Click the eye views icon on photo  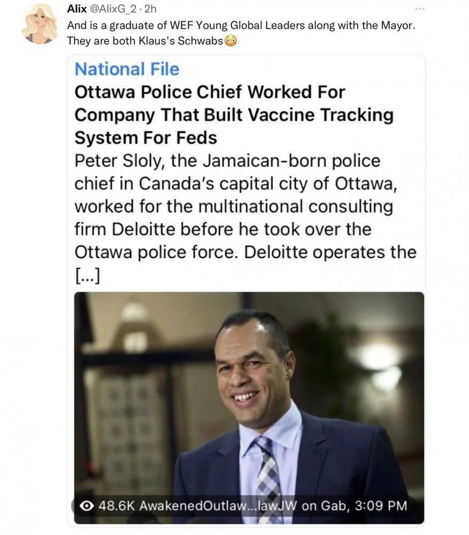click(x=86, y=506)
